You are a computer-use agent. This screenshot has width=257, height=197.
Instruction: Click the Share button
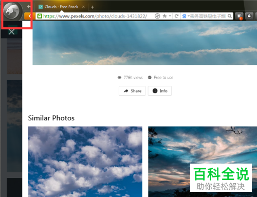coord(132,91)
